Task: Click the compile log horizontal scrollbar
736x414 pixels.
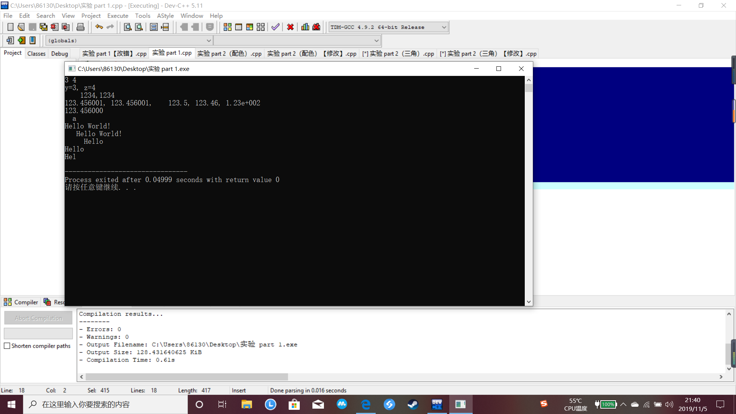Action: [x=187, y=377]
